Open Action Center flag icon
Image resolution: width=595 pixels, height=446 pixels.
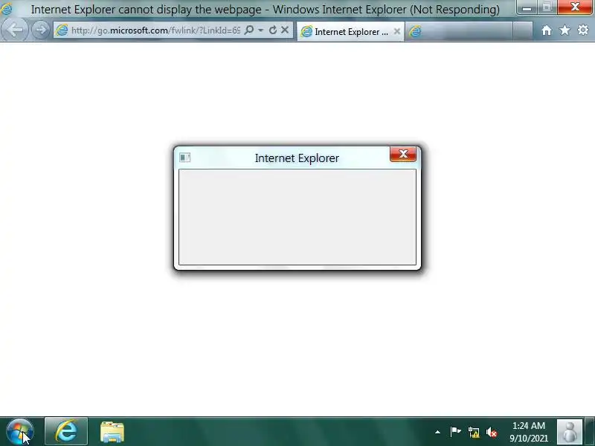click(x=455, y=432)
